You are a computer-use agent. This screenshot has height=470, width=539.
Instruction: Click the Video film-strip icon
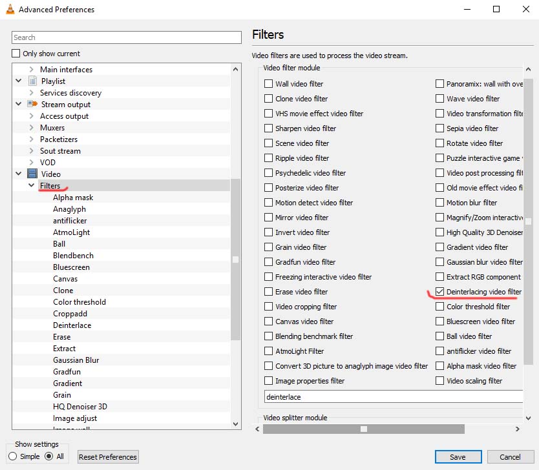pos(32,174)
